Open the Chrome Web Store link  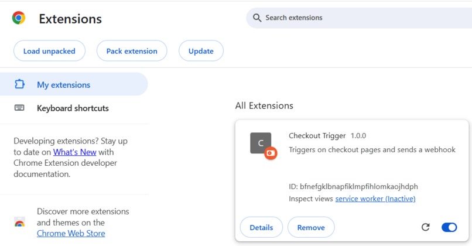[71, 233]
